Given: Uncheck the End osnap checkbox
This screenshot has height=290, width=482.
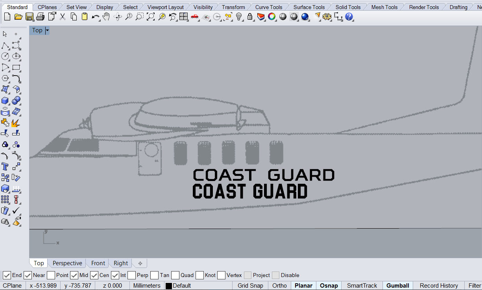Looking at the screenshot, I should click(x=7, y=275).
